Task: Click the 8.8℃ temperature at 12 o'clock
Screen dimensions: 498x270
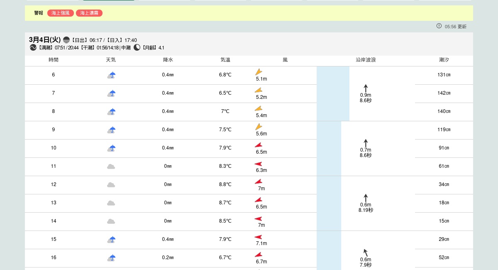Action: [225, 184]
